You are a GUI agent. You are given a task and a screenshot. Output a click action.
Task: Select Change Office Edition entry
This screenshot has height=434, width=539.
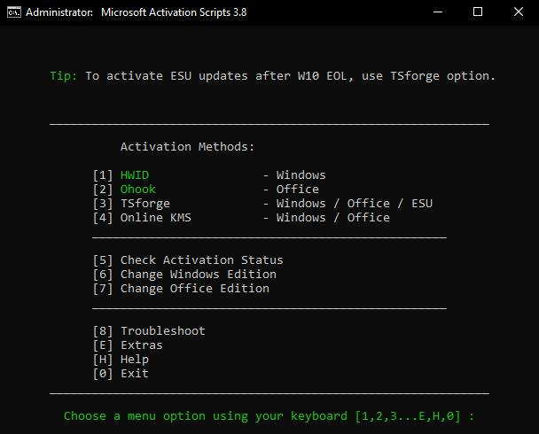coord(193,289)
